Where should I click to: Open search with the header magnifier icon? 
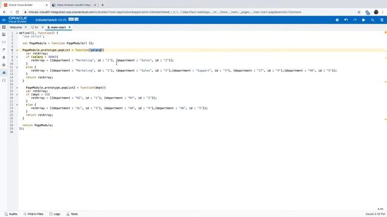point(372,20)
